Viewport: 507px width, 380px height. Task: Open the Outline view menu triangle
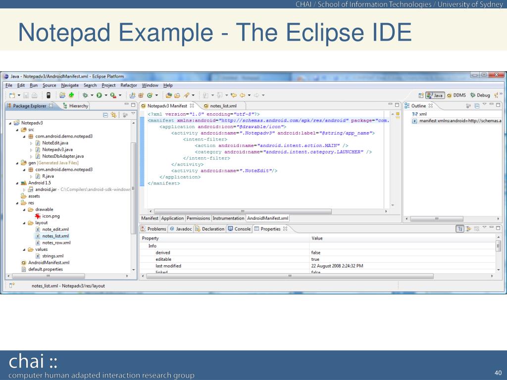tap(484, 104)
